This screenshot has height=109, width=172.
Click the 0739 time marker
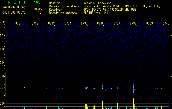tap(150, 23)
